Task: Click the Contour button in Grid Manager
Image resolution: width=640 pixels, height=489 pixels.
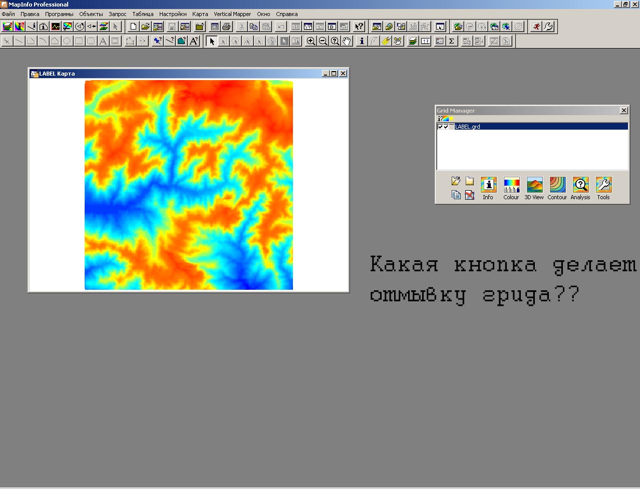Action: 557,185
